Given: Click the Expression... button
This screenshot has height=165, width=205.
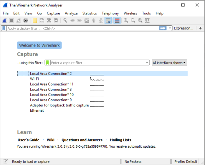Looking at the screenshot, I should 183,28.
